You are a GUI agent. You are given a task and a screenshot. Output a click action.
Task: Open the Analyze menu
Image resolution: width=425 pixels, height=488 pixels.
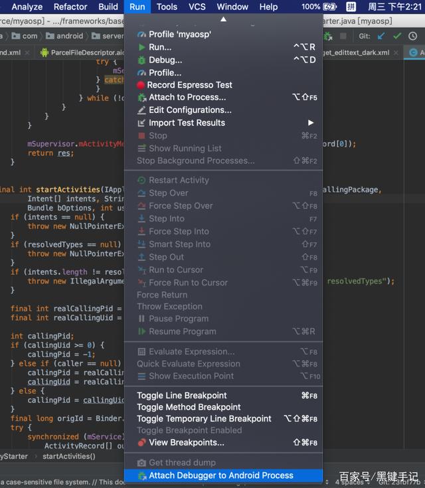pyautogui.click(x=27, y=7)
